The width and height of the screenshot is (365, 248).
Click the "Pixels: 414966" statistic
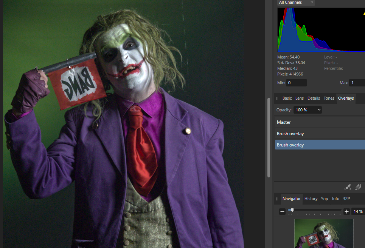point(290,74)
